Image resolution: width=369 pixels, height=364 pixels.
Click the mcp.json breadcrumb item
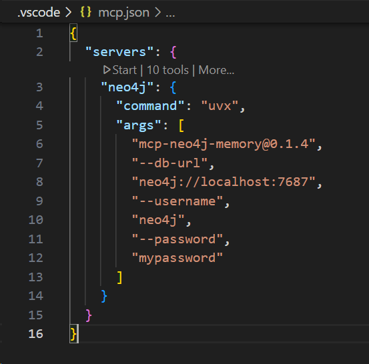(x=124, y=12)
